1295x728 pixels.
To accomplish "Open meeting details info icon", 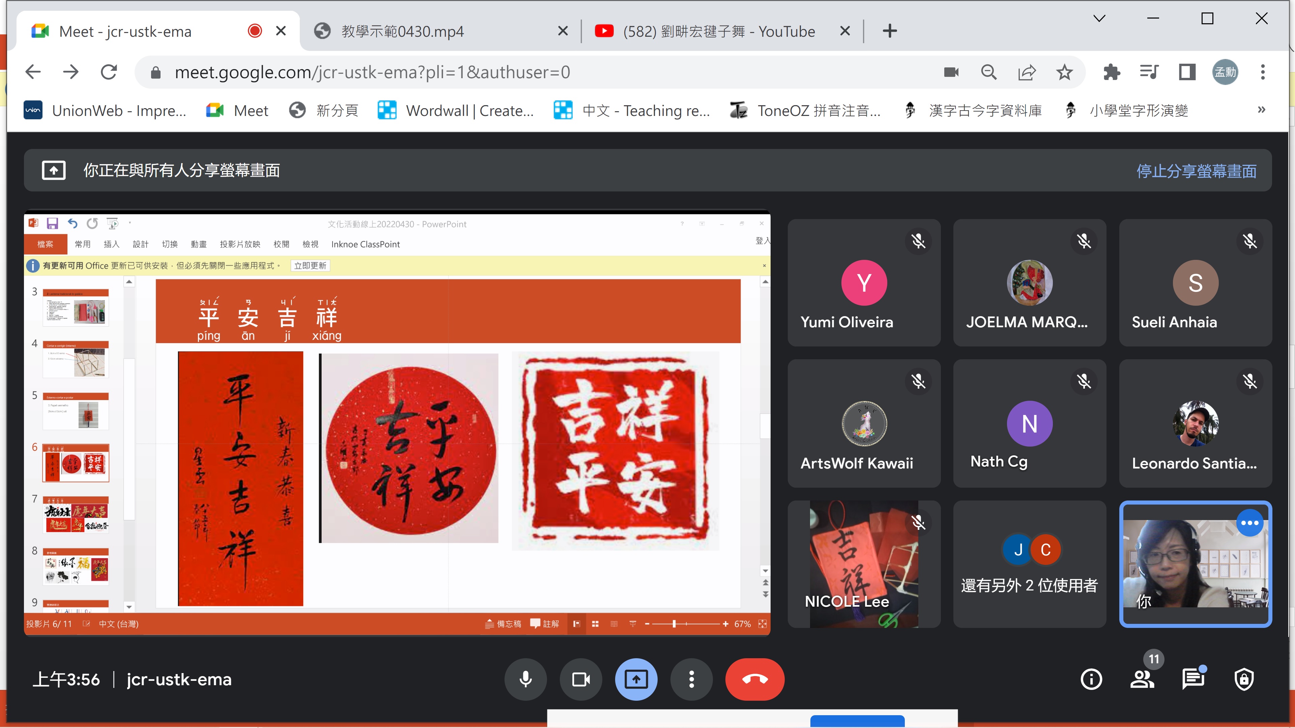I will [1091, 679].
